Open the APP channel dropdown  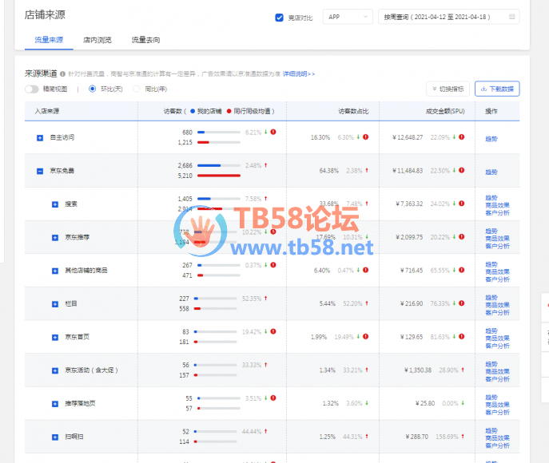[x=348, y=17]
